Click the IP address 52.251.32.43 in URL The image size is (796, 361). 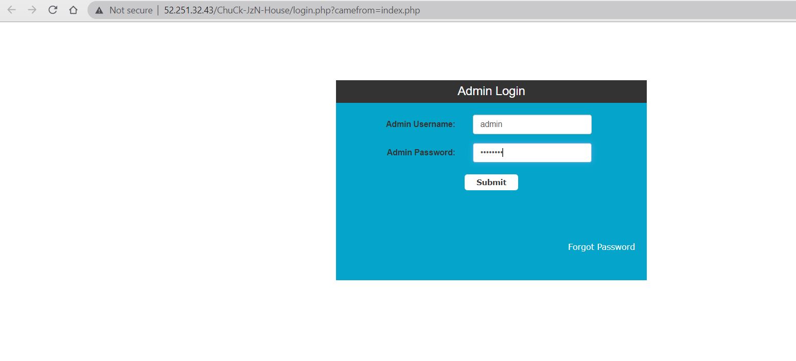click(x=189, y=10)
